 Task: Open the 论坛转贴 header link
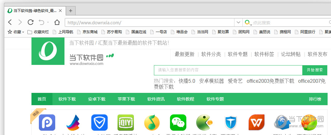[x=291, y=54]
